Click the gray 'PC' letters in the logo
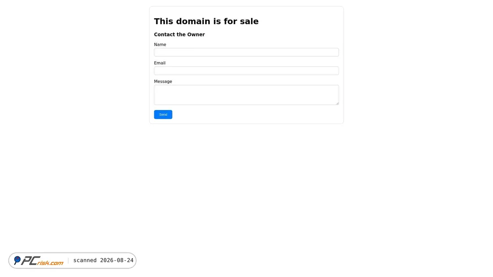 point(30,261)
